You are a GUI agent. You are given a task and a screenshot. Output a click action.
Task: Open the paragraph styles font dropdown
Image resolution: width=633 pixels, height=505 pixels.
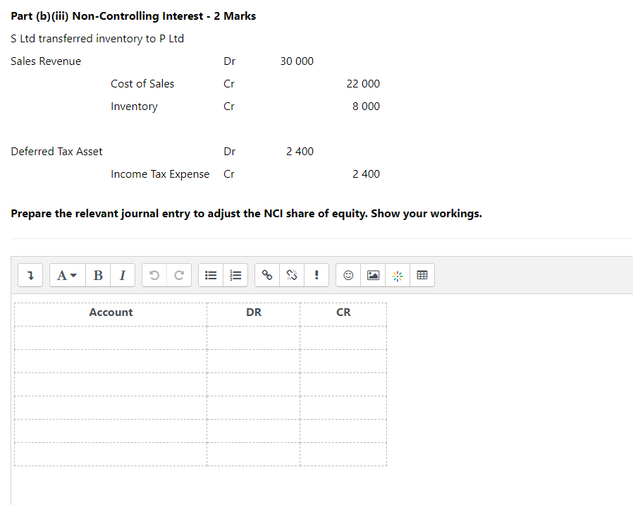tap(68, 275)
